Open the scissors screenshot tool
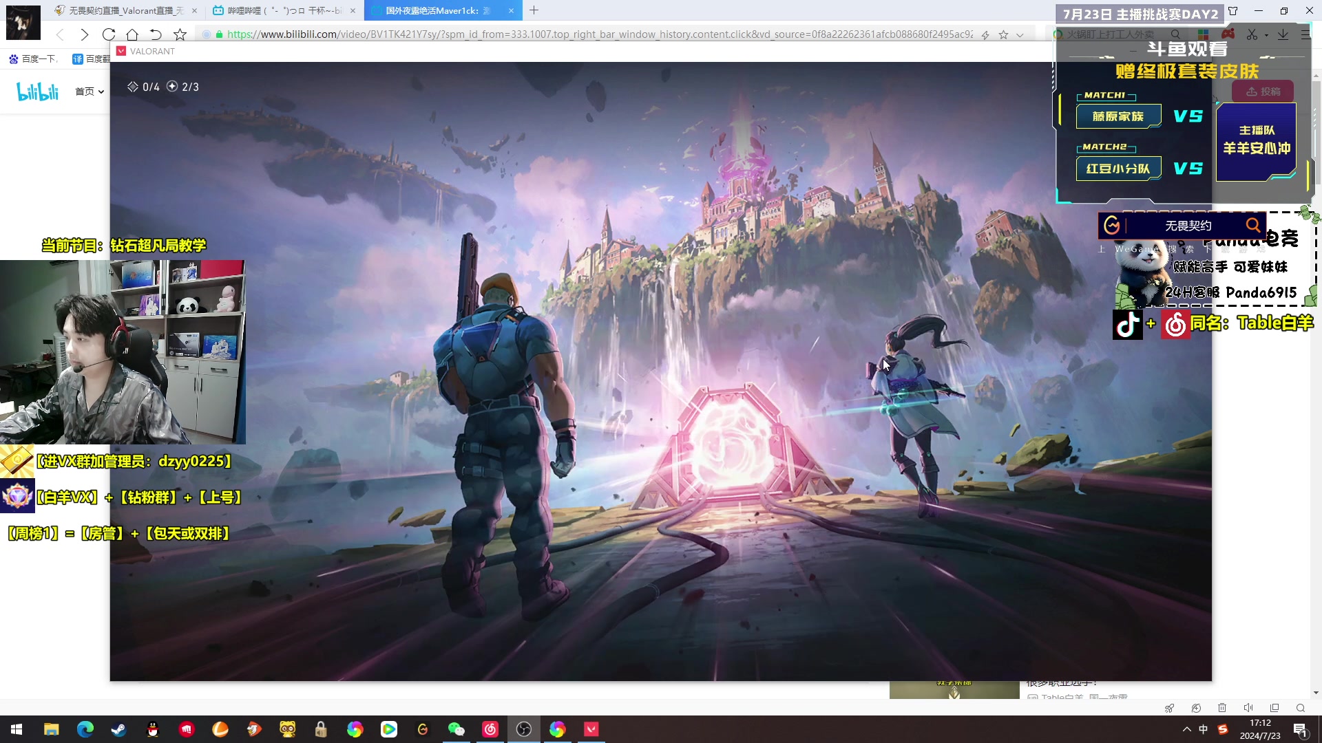The height and width of the screenshot is (743, 1322). point(1252,34)
